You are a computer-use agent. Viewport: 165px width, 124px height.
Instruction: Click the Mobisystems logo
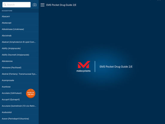(x=84, y=66)
